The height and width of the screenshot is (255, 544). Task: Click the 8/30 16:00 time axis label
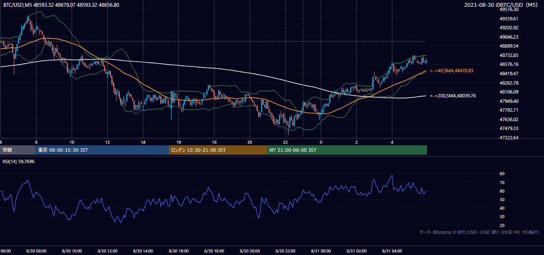[x=178, y=251]
